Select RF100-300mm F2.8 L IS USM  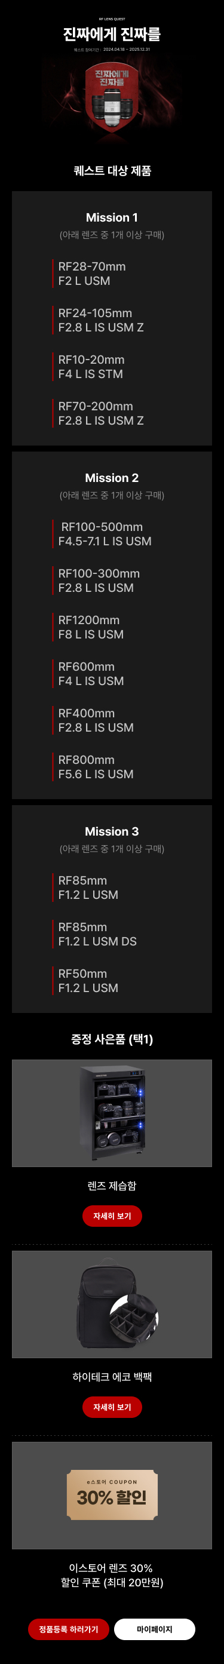99,580
